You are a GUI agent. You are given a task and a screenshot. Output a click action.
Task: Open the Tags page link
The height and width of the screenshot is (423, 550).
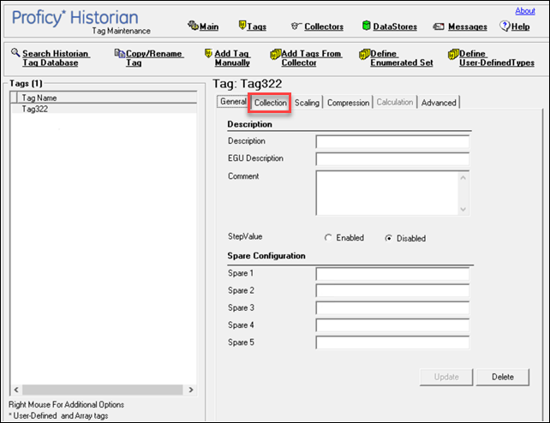[256, 27]
